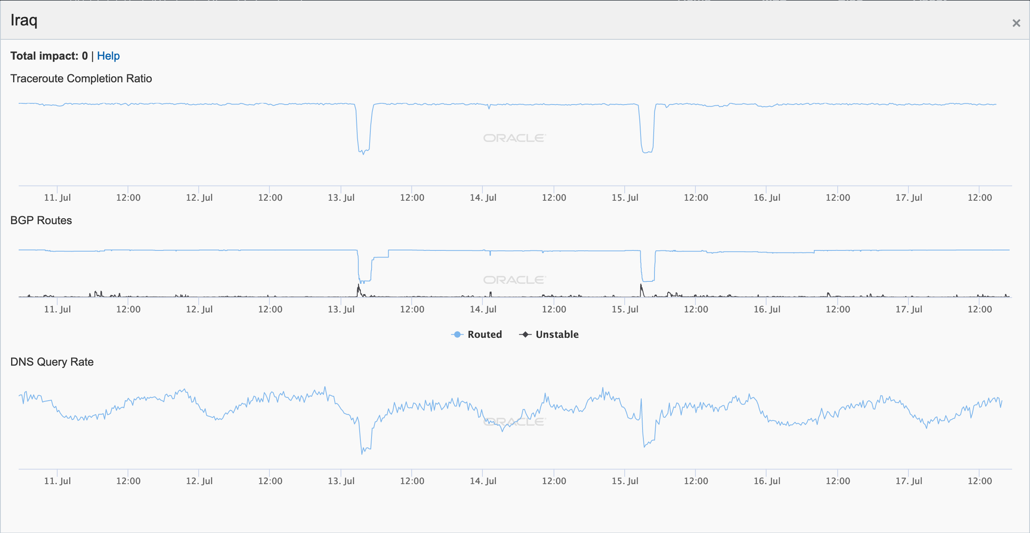Close the Iraq dialog with the X
The width and height of the screenshot is (1030, 533).
pos(1016,23)
